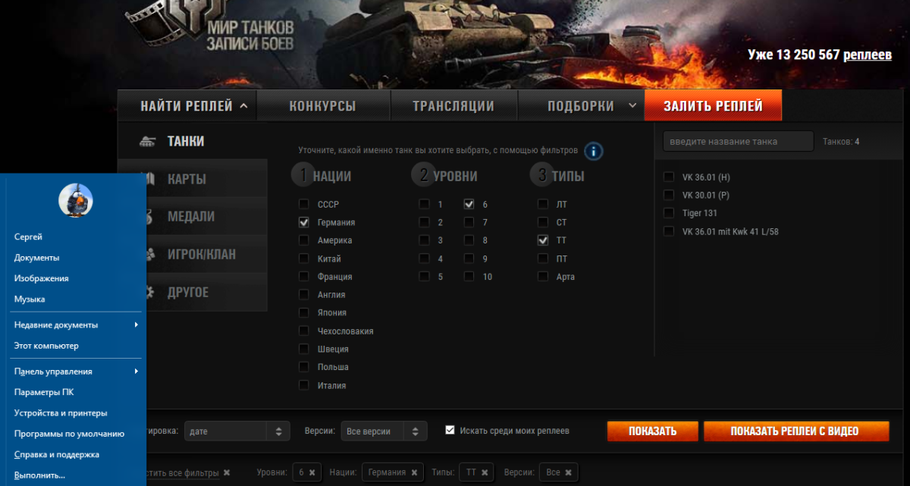
Task: Toggle 'Искать среди моих реплеев' checkbox
Action: (x=450, y=430)
